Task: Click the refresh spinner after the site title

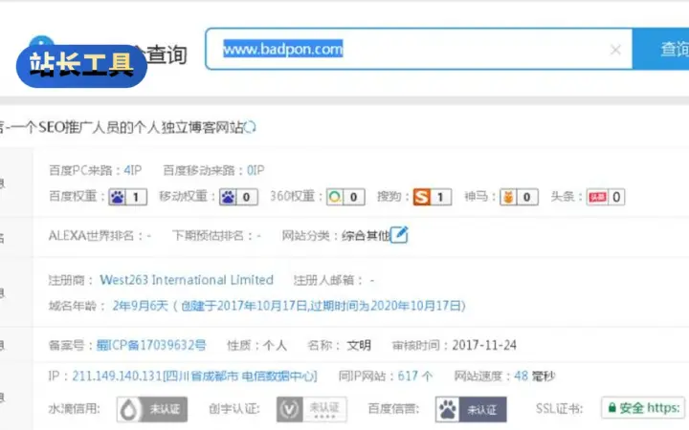Action: click(250, 127)
